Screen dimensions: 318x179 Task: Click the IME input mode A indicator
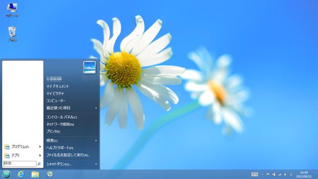pos(291,174)
